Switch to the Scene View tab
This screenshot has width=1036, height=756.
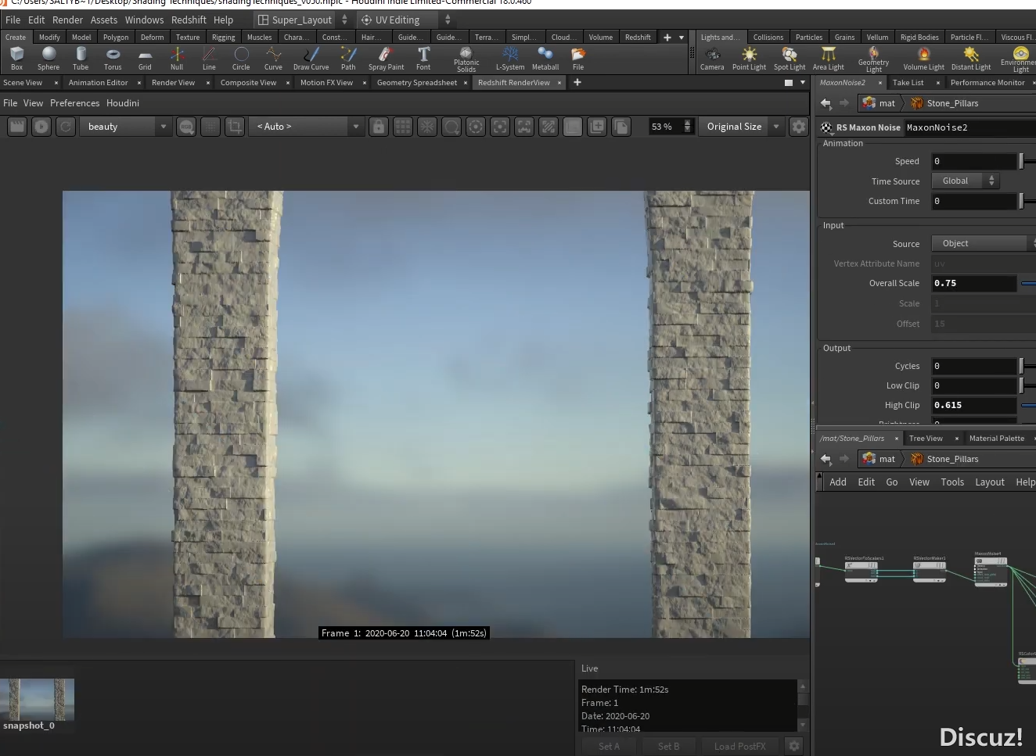(23, 82)
